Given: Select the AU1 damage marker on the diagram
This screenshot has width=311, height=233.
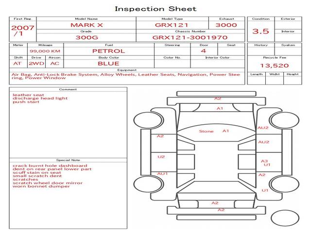Looking at the screenshot, I should (162, 173).
